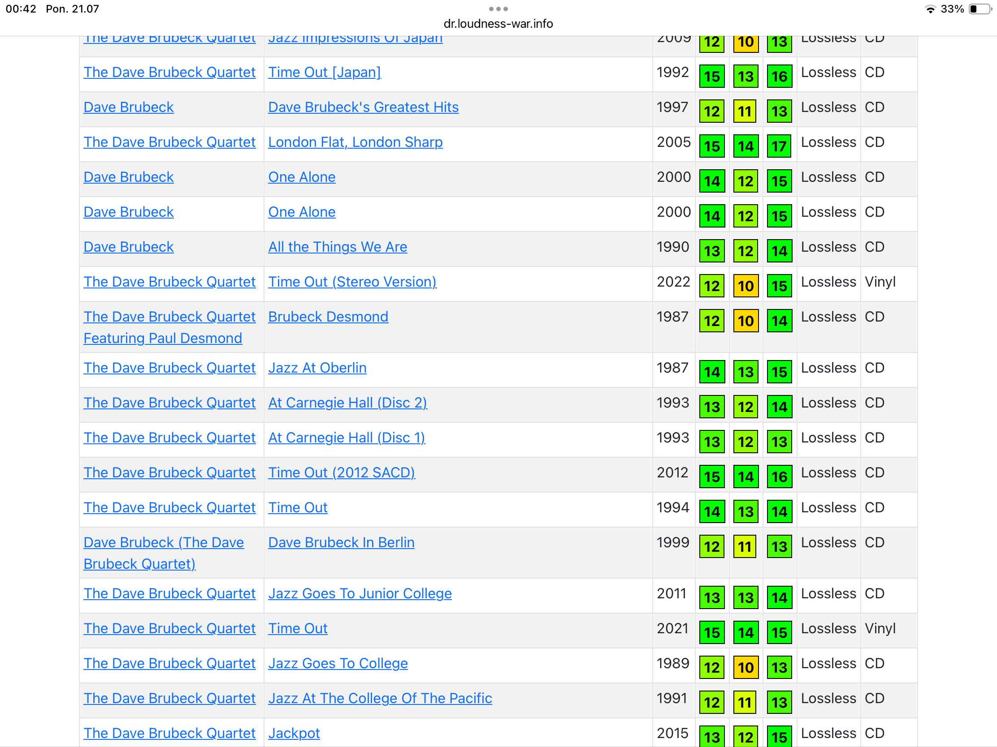Open Time Out (Stereo Version) album link
Screen dimensions: 997x747
pyautogui.click(x=352, y=282)
